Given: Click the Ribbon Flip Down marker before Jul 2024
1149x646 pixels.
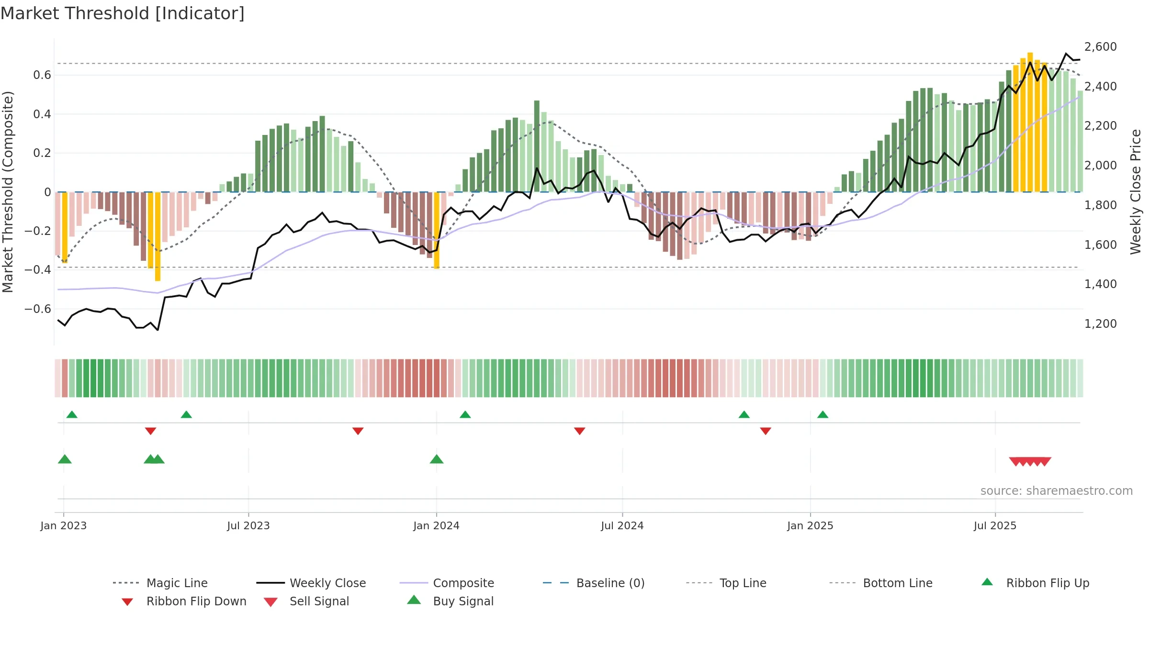Looking at the screenshot, I should [579, 431].
